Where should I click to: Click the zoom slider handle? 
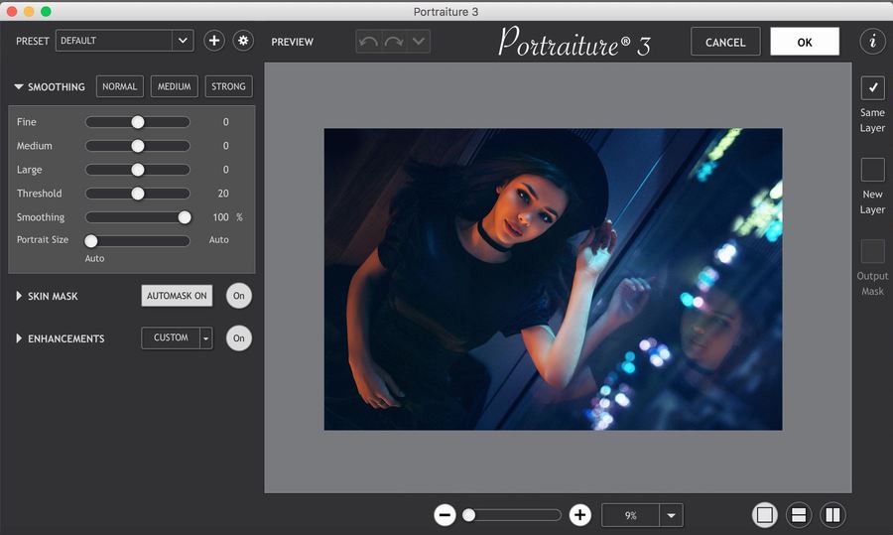[x=468, y=515]
